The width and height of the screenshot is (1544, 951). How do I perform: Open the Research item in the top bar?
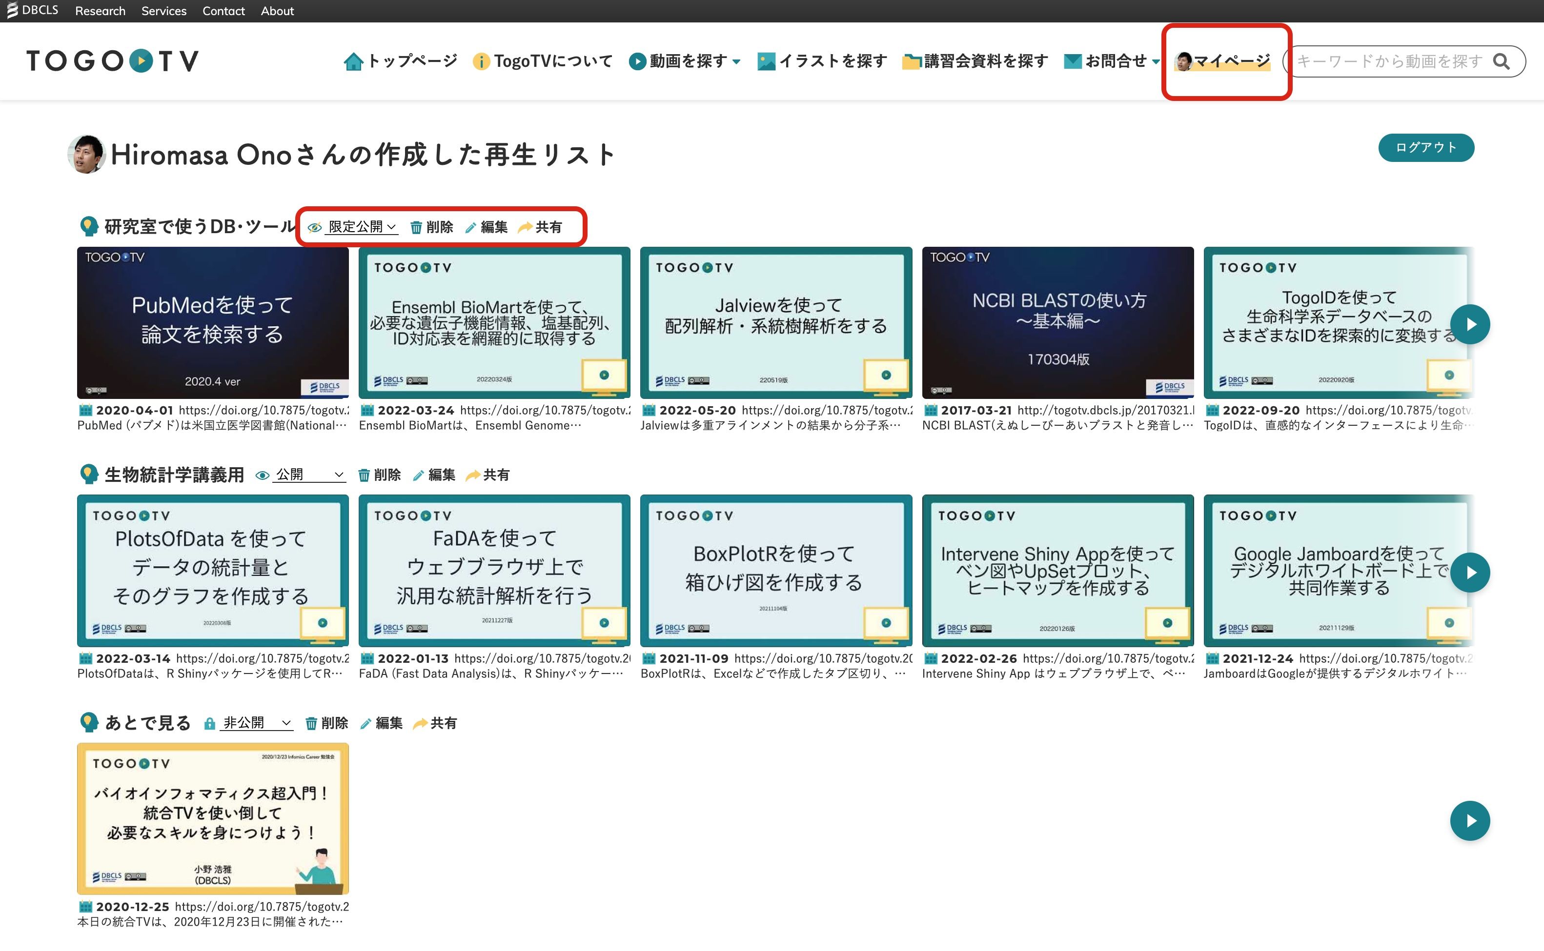coord(100,11)
